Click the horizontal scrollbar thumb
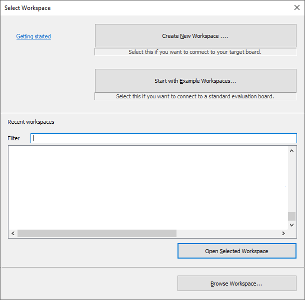Viewport: 305px width, 300px height. click(x=96, y=233)
